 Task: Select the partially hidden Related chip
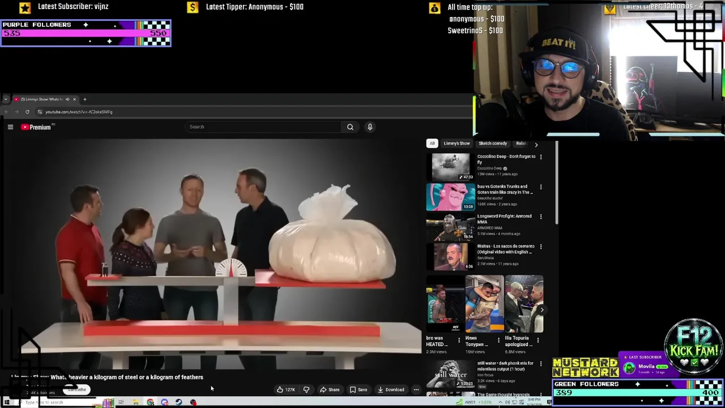(x=521, y=143)
